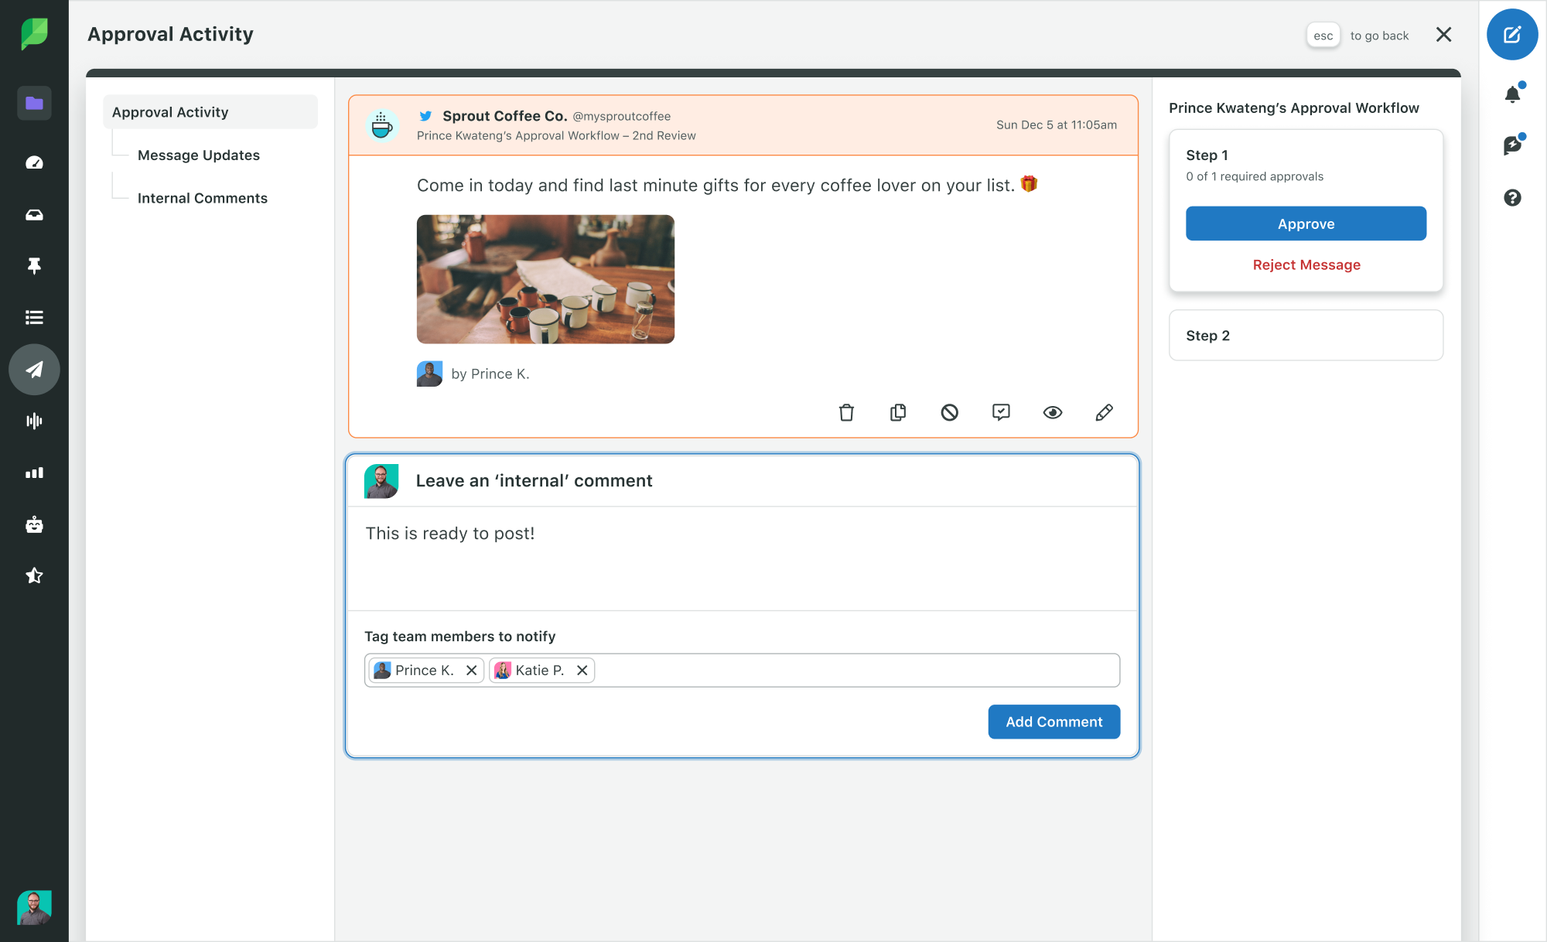
Task: Click the coffee post thumbnail image
Action: click(545, 278)
